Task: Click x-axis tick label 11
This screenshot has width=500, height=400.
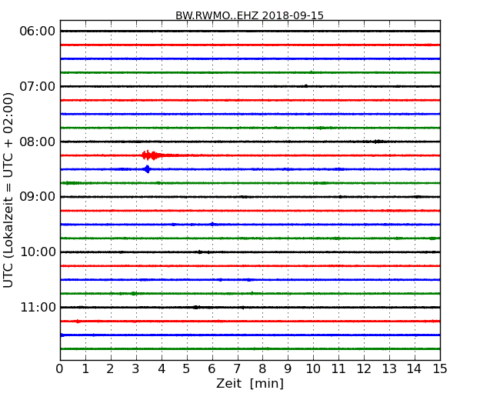Action: pyautogui.click(x=338, y=369)
